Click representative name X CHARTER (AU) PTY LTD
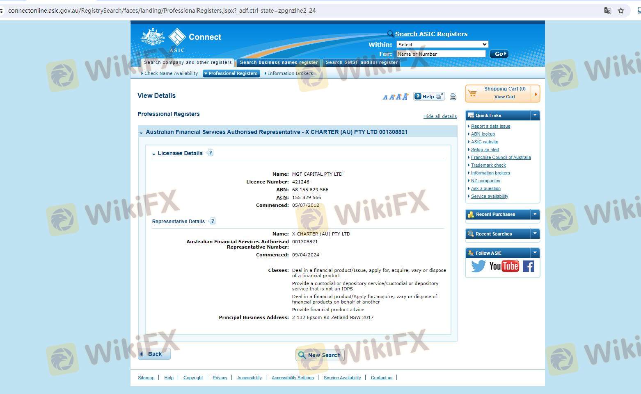Viewport: 641px width, 394px height. pos(321,234)
